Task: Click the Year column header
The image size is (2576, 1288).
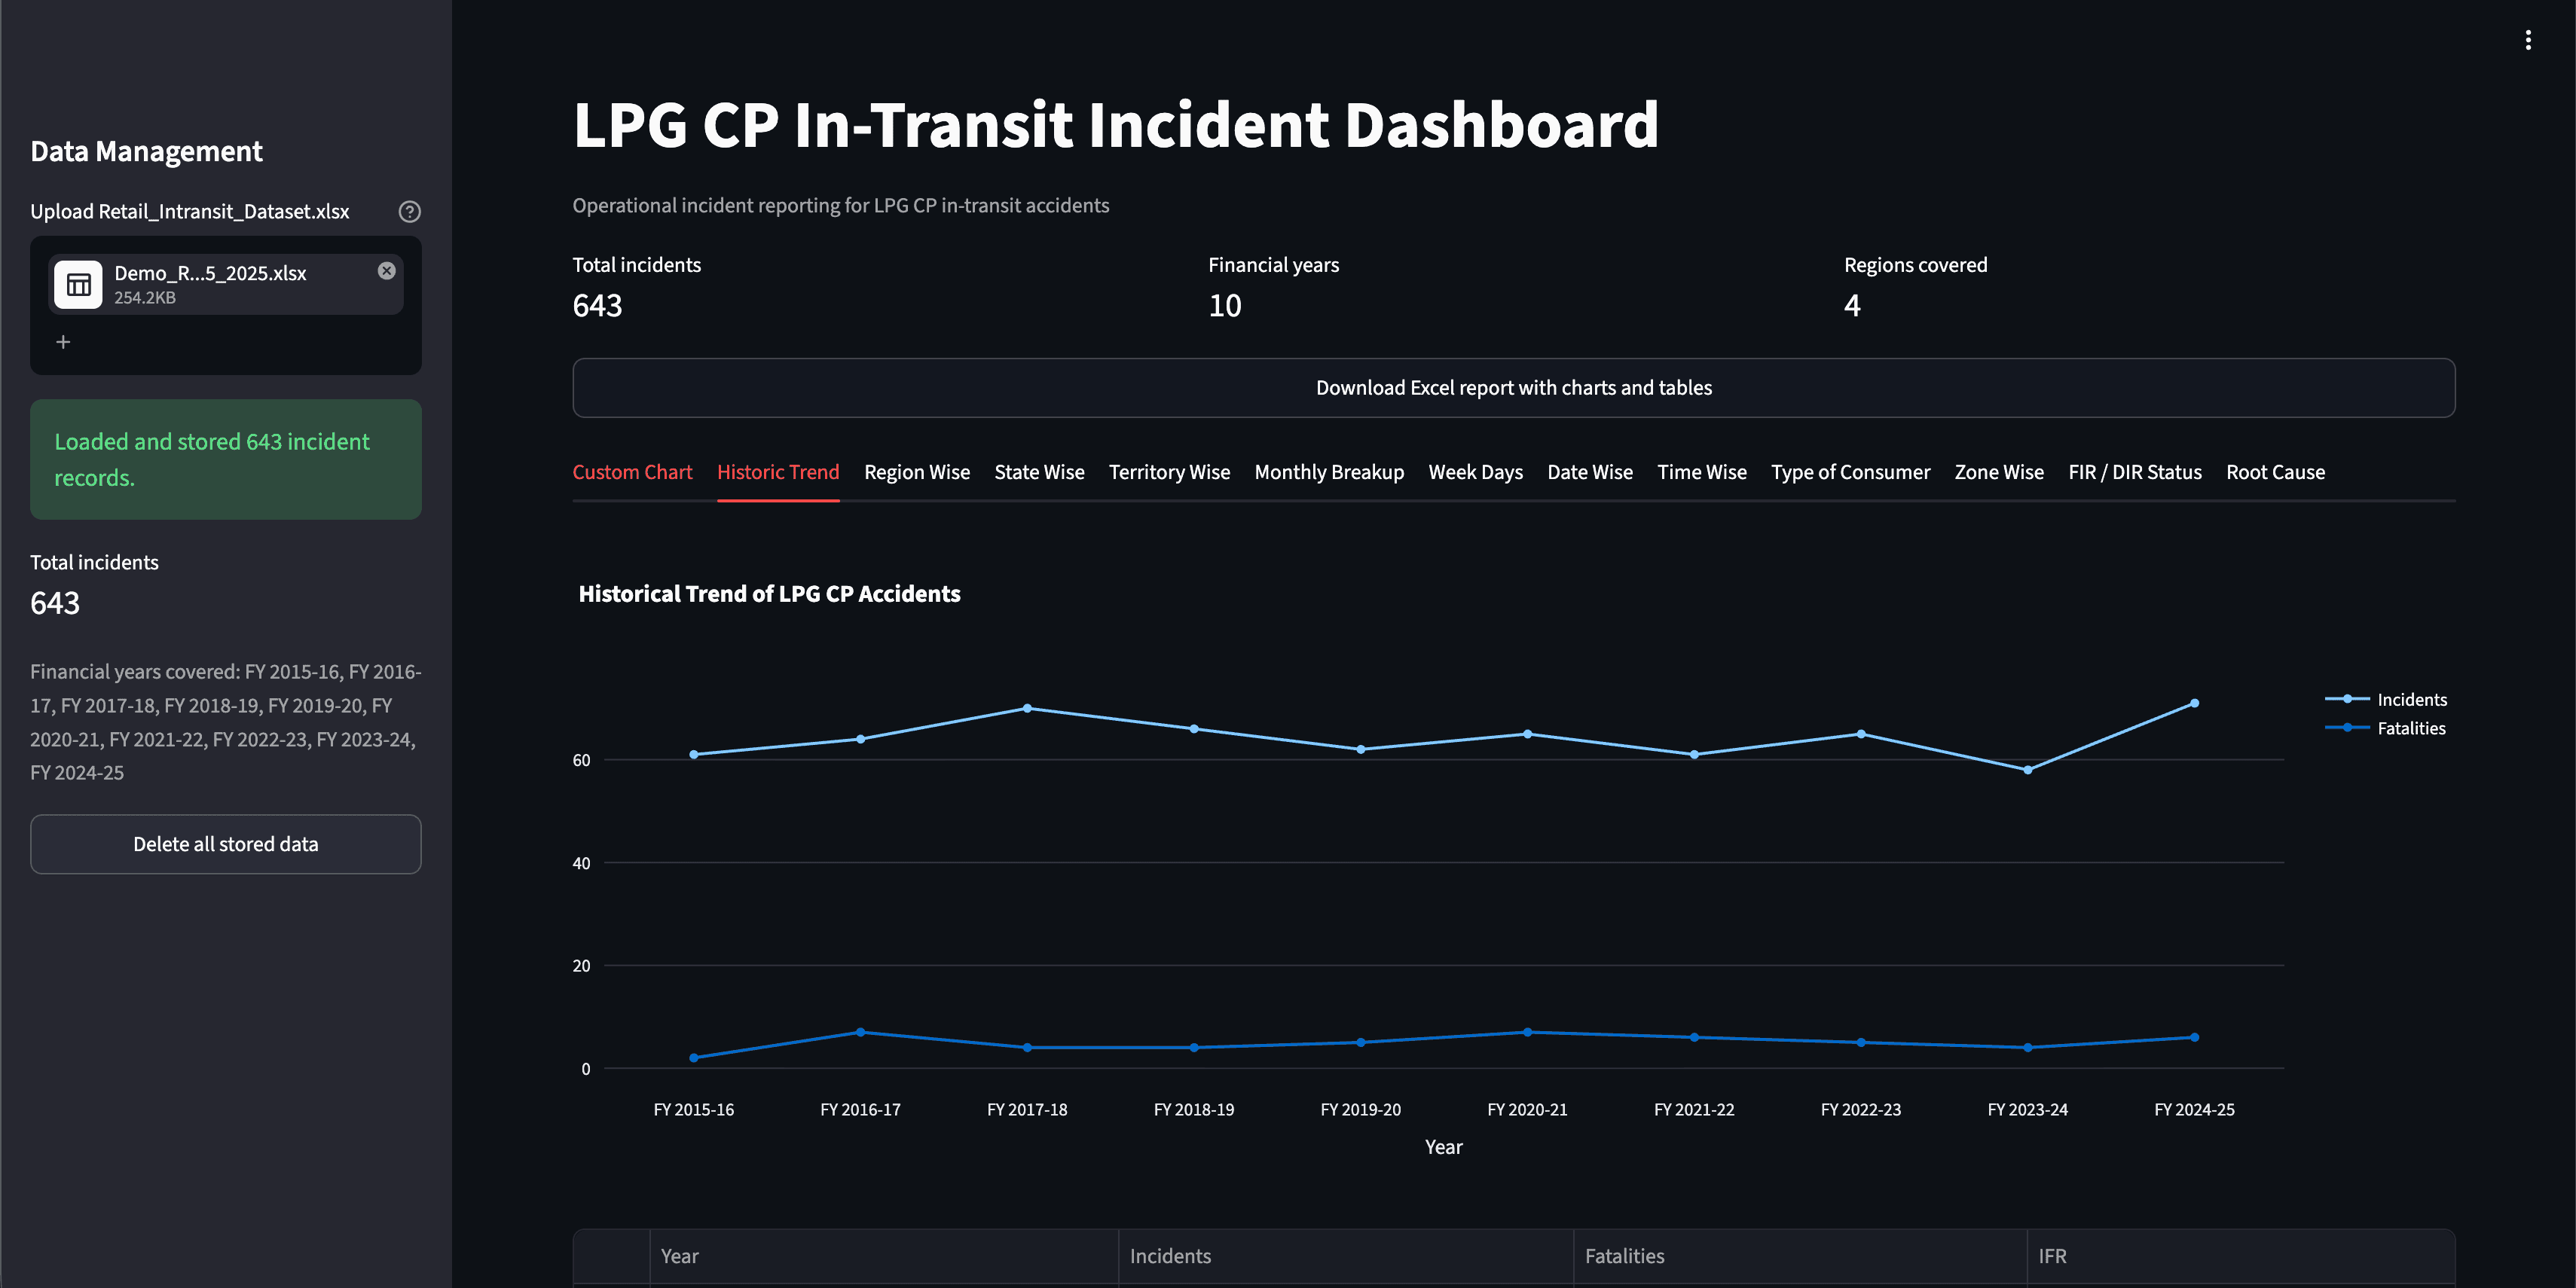Action: (x=883, y=1256)
